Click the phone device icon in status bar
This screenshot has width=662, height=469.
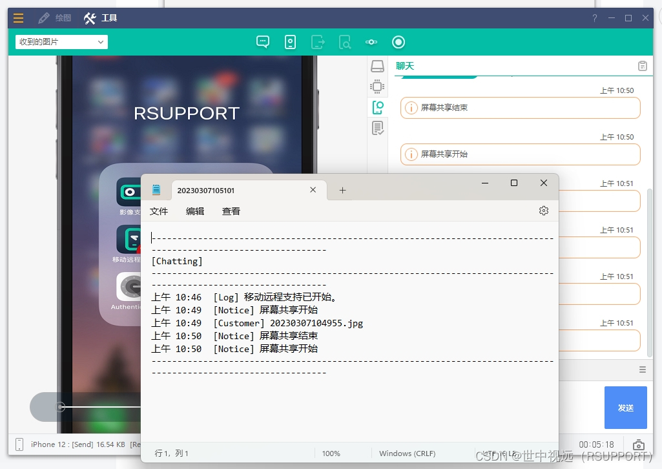tap(19, 444)
